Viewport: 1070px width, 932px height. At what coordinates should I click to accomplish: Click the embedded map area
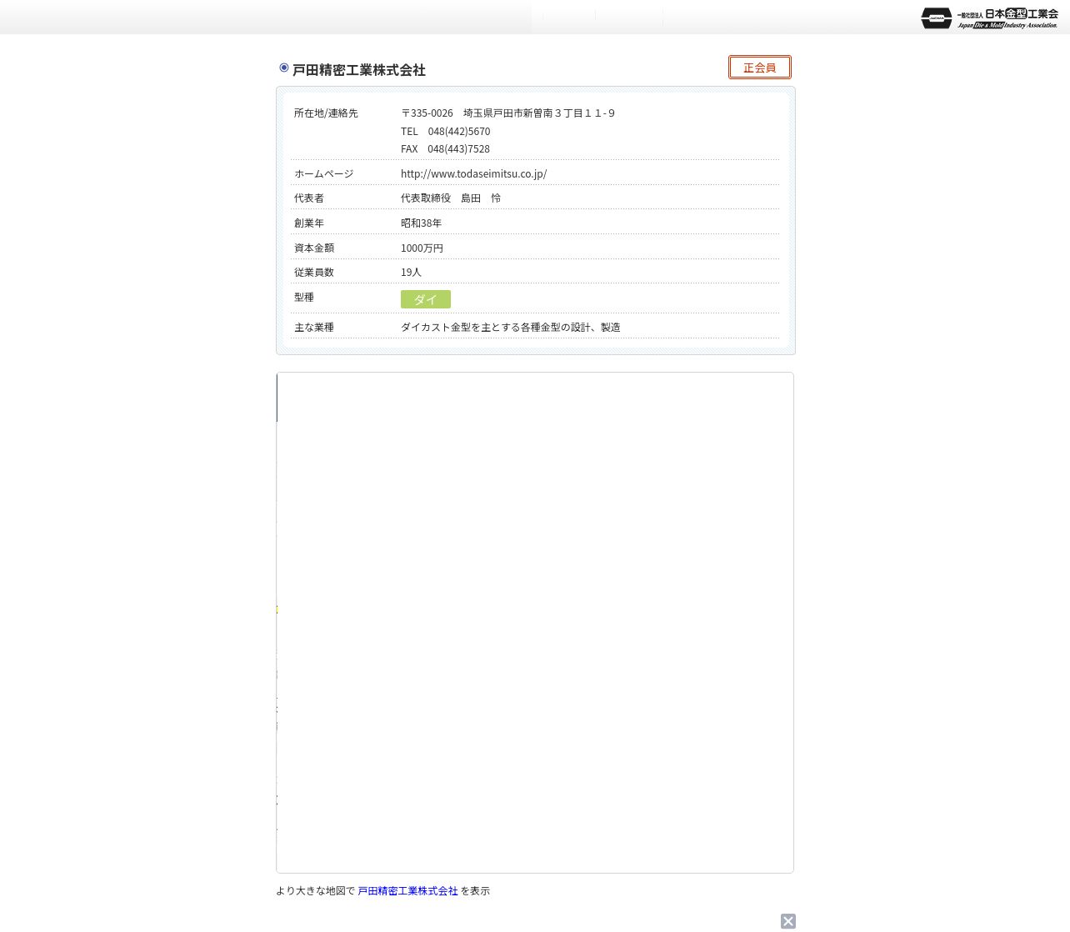535,623
